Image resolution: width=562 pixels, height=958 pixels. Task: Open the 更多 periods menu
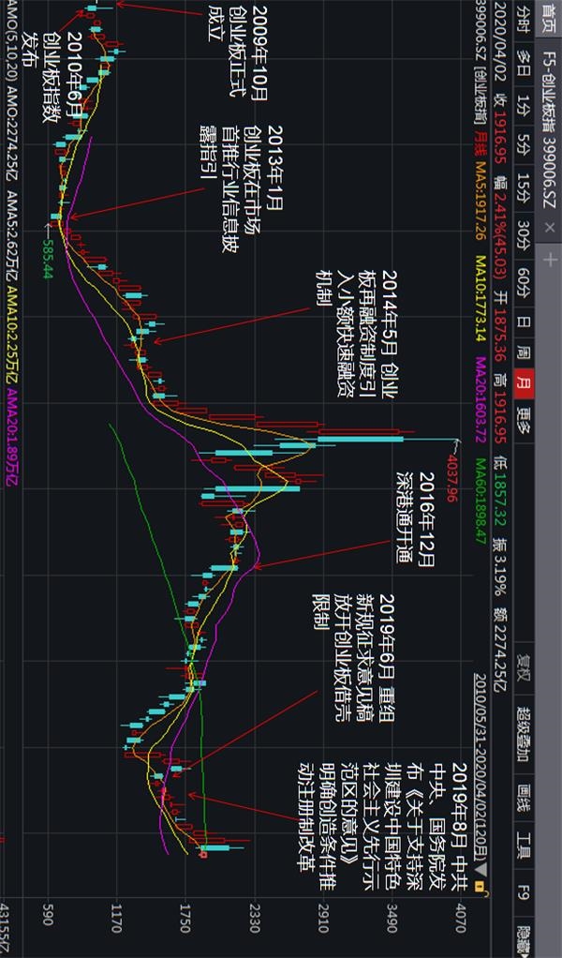coord(524,418)
